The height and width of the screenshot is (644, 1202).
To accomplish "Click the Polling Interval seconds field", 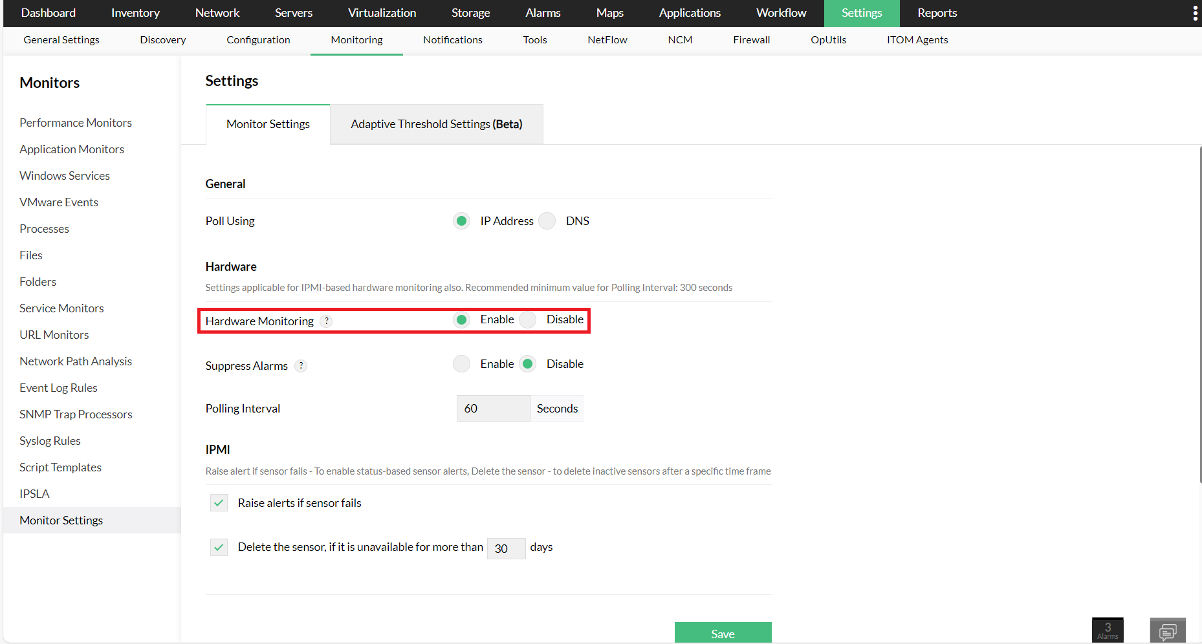I will tap(493, 409).
